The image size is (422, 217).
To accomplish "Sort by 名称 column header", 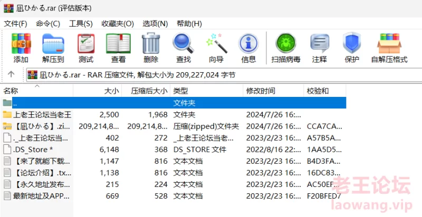I will point(37,91).
